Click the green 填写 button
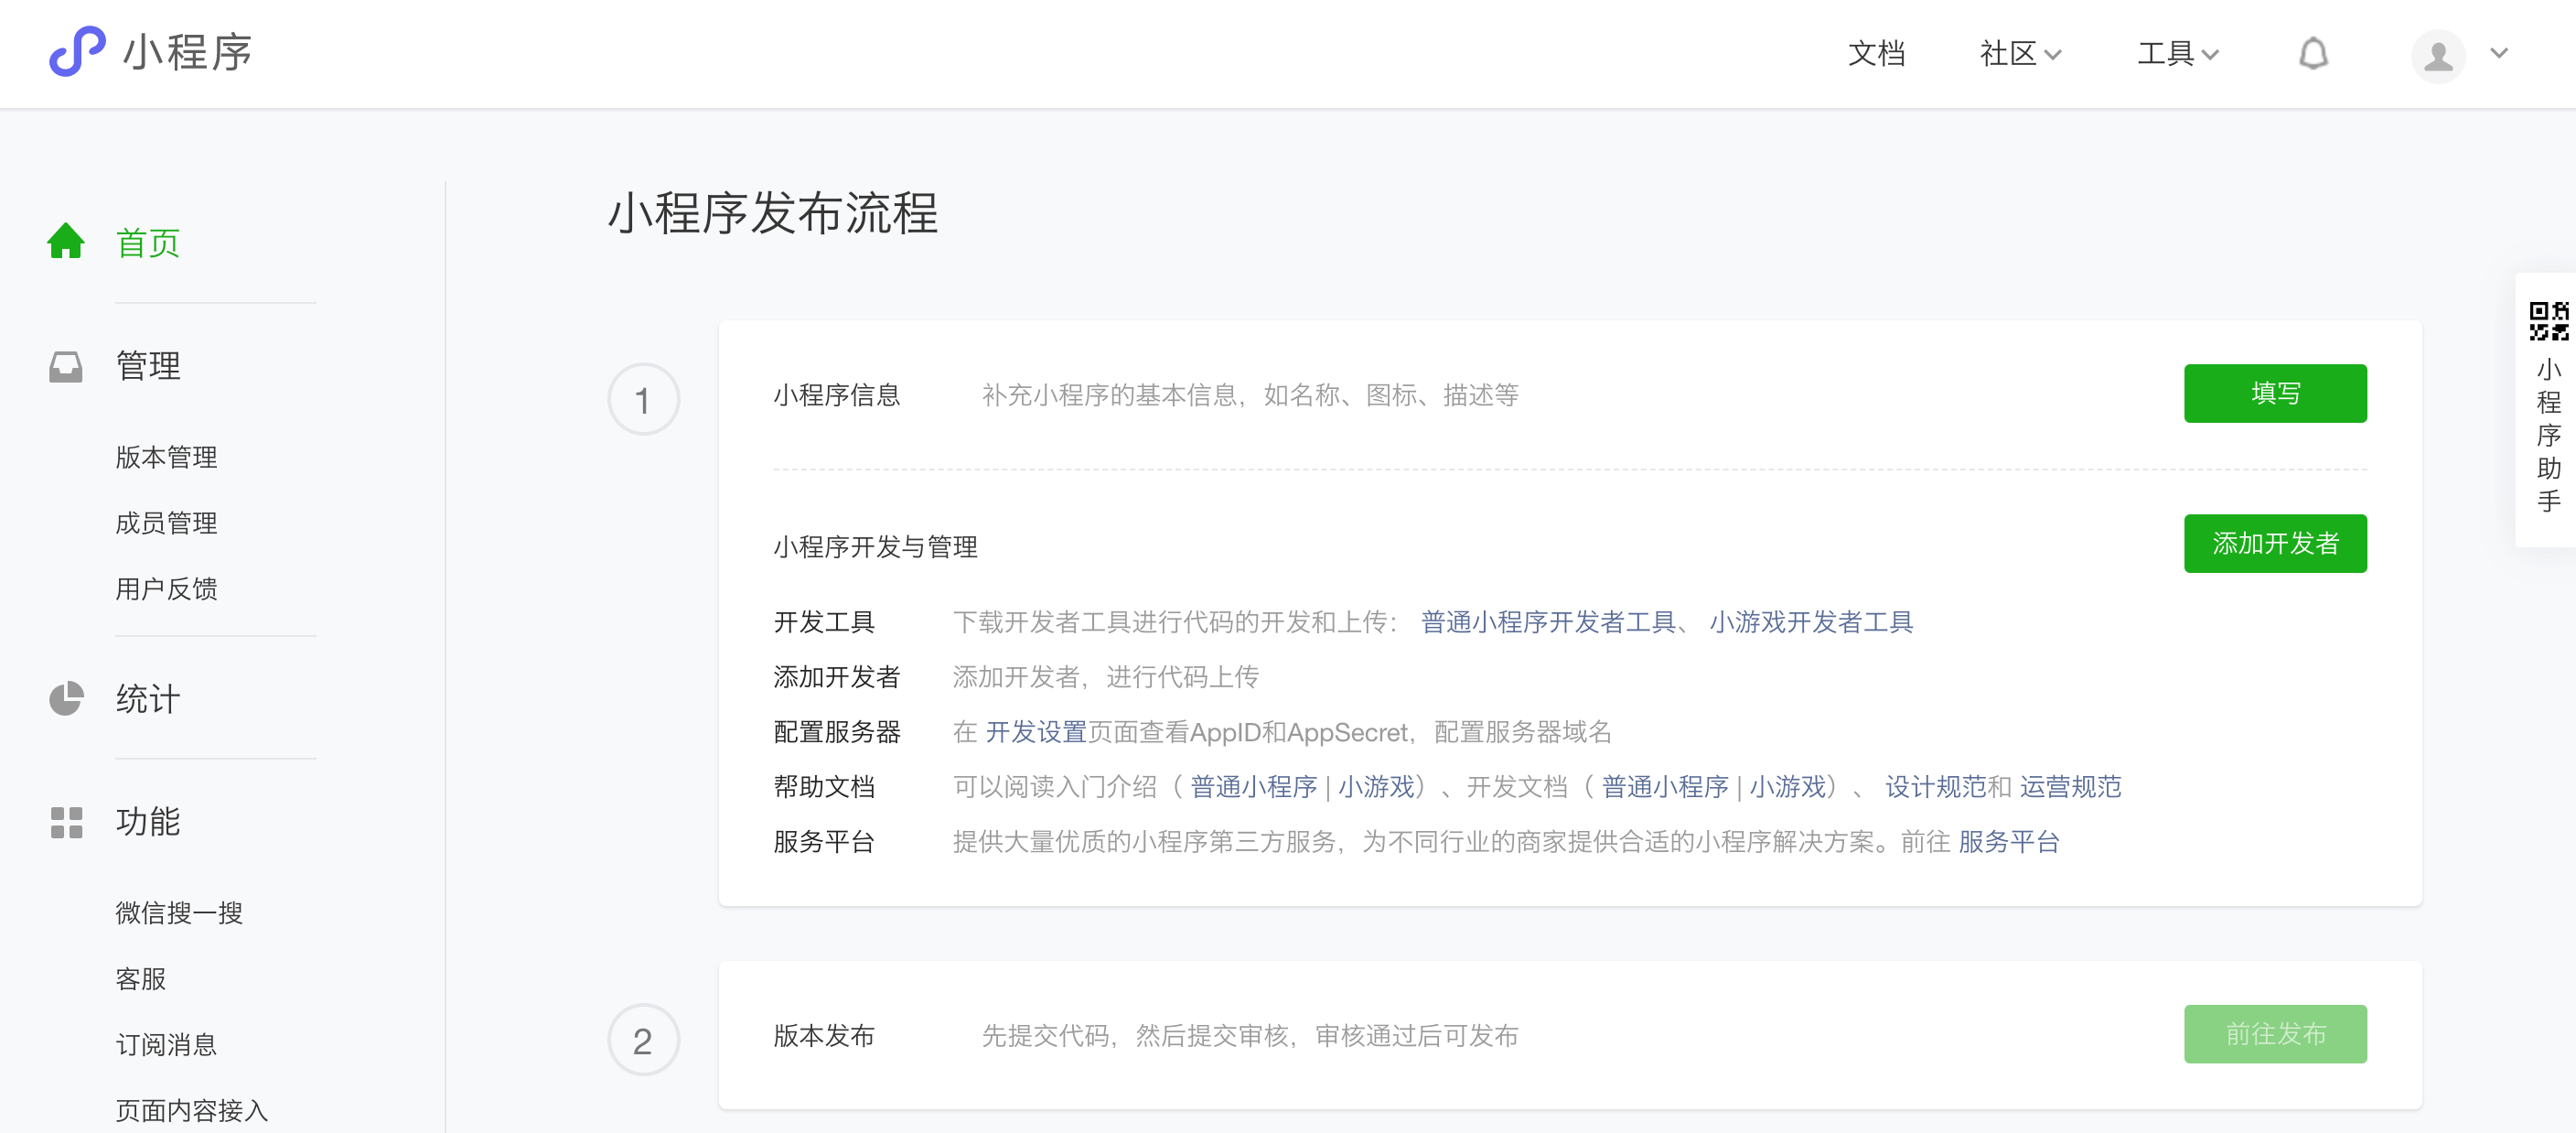Image resolution: width=2576 pixels, height=1133 pixels. [x=2274, y=394]
